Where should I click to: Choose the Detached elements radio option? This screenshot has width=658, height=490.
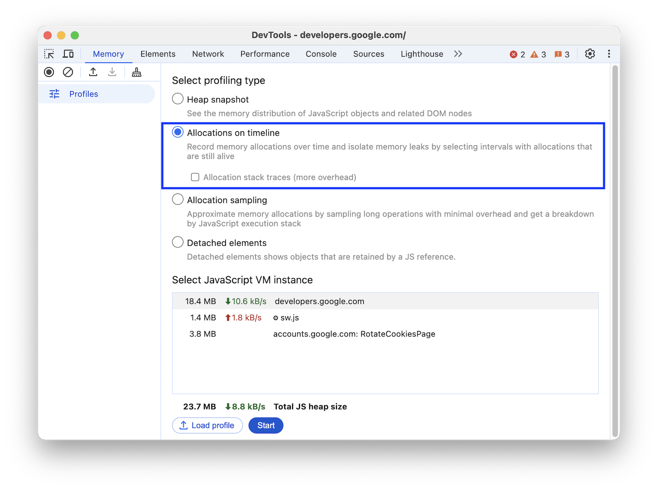tap(178, 242)
